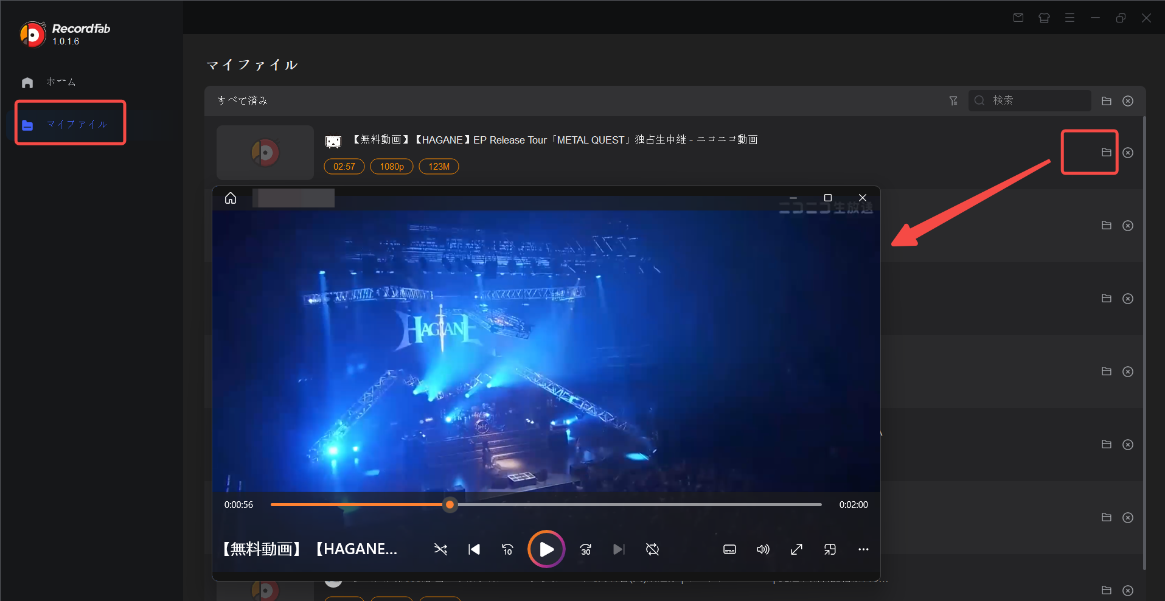The height and width of the screenshot is (601, 1165).
Task: Click the niconico site icon beside the title
Action: (x=333, y=142)
